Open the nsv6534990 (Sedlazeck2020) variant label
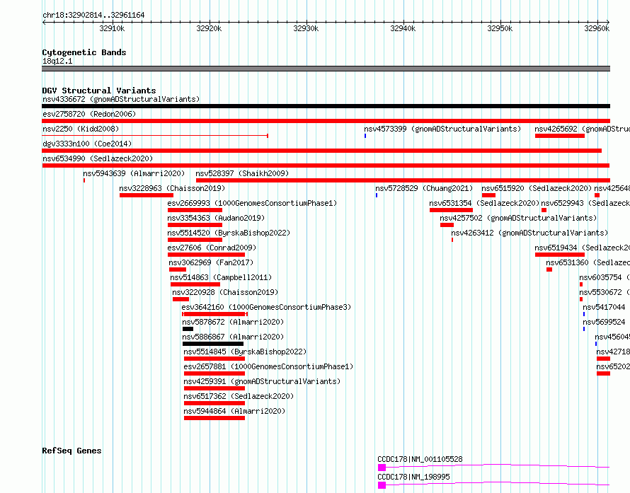Viewport: 630px width, 493px height. tap(98, 158)
